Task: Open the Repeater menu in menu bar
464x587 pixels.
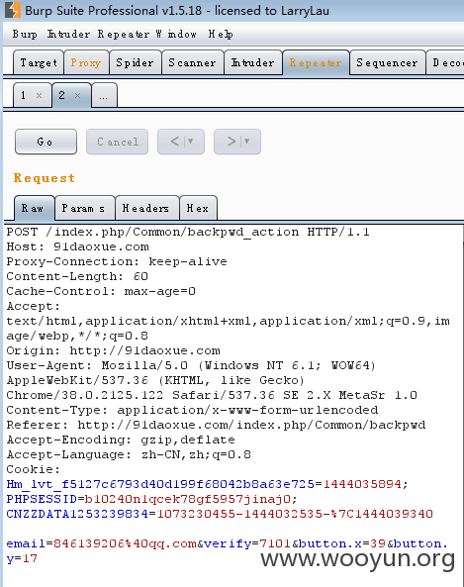Action: coord(124,34)
